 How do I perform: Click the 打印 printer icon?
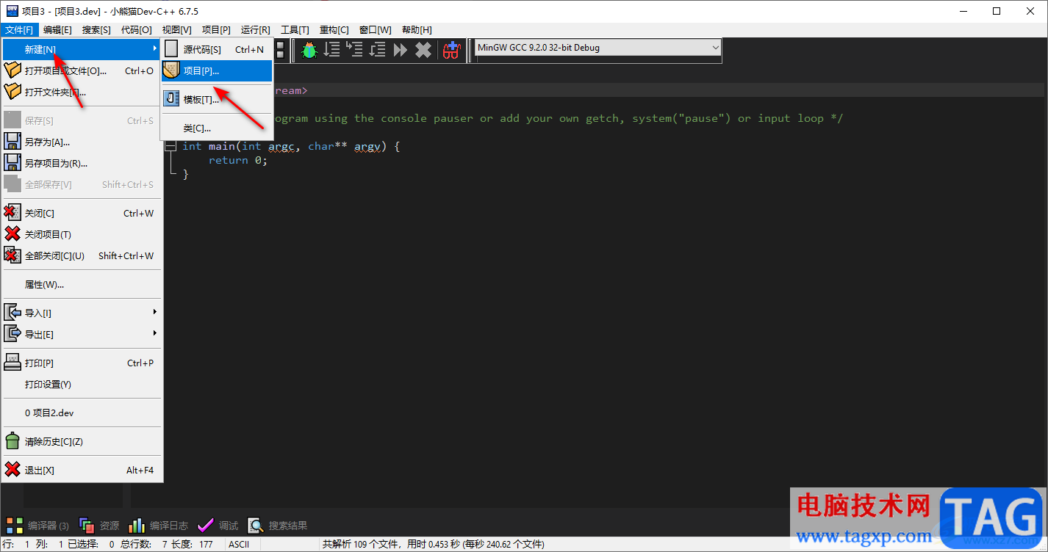tap(12, 363)
